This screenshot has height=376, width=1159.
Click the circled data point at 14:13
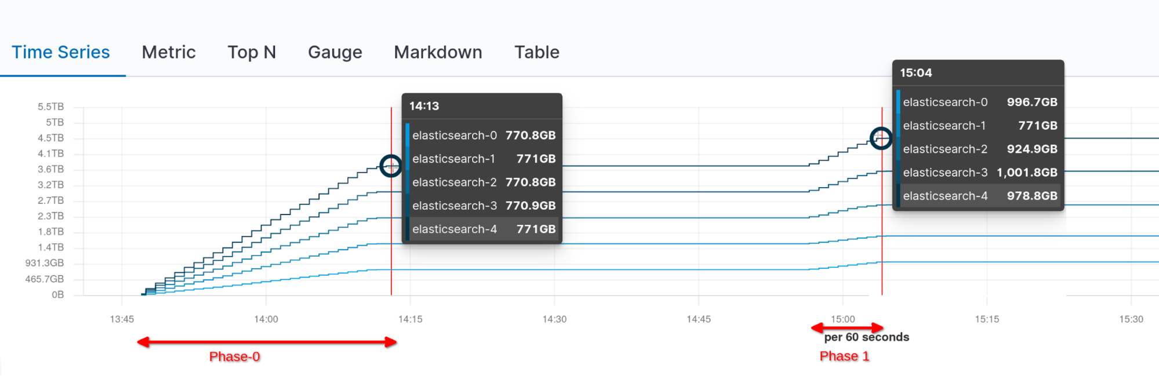point(391,166)
